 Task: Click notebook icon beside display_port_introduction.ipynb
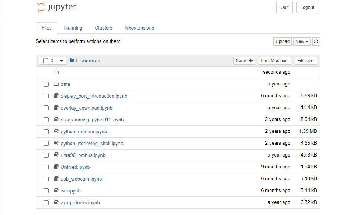point(56,96)
